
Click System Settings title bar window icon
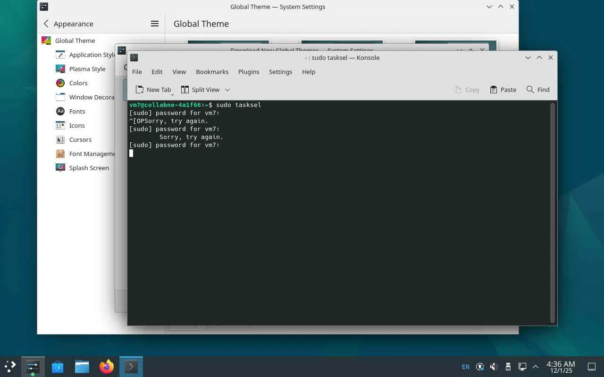point(43,7)
